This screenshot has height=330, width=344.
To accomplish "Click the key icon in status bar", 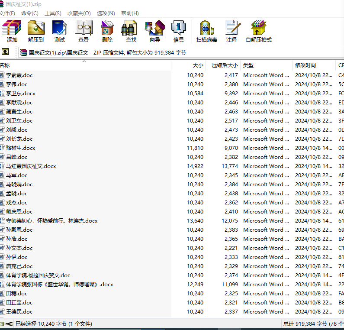I will point(9,324).
